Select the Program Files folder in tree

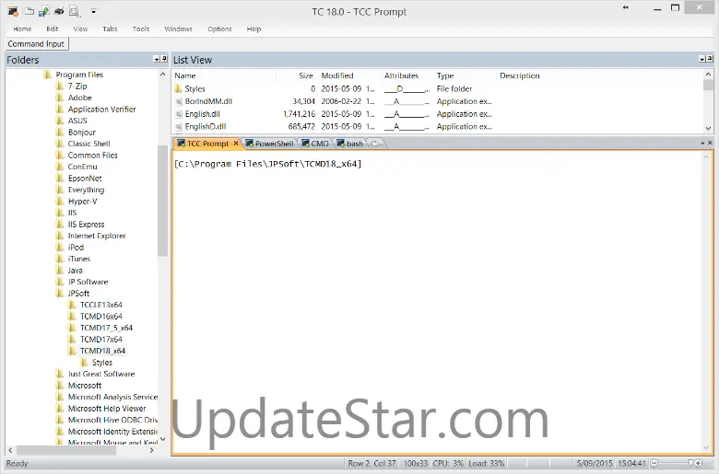pyautogui.click(x=79, y=75)
